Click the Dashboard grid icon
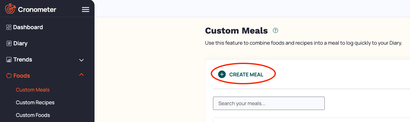Viewport: 410px width, 122px height. (9, 27)
